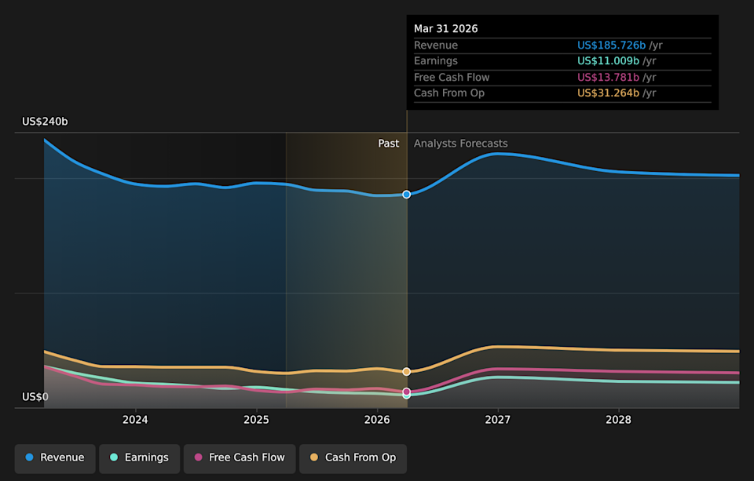Select the 2024 x-axis label
Viewport: 754px width, 481px height.
pos(135,420)
